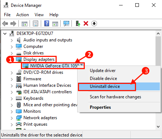Expand IDE ATA/ATAPI controllers chevron

click(12, 92)
